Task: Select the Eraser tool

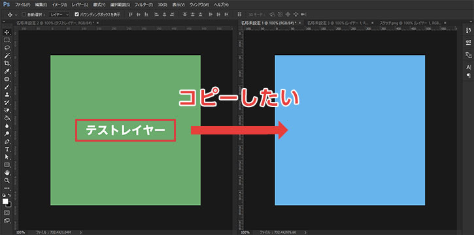Action: (7, 110)
